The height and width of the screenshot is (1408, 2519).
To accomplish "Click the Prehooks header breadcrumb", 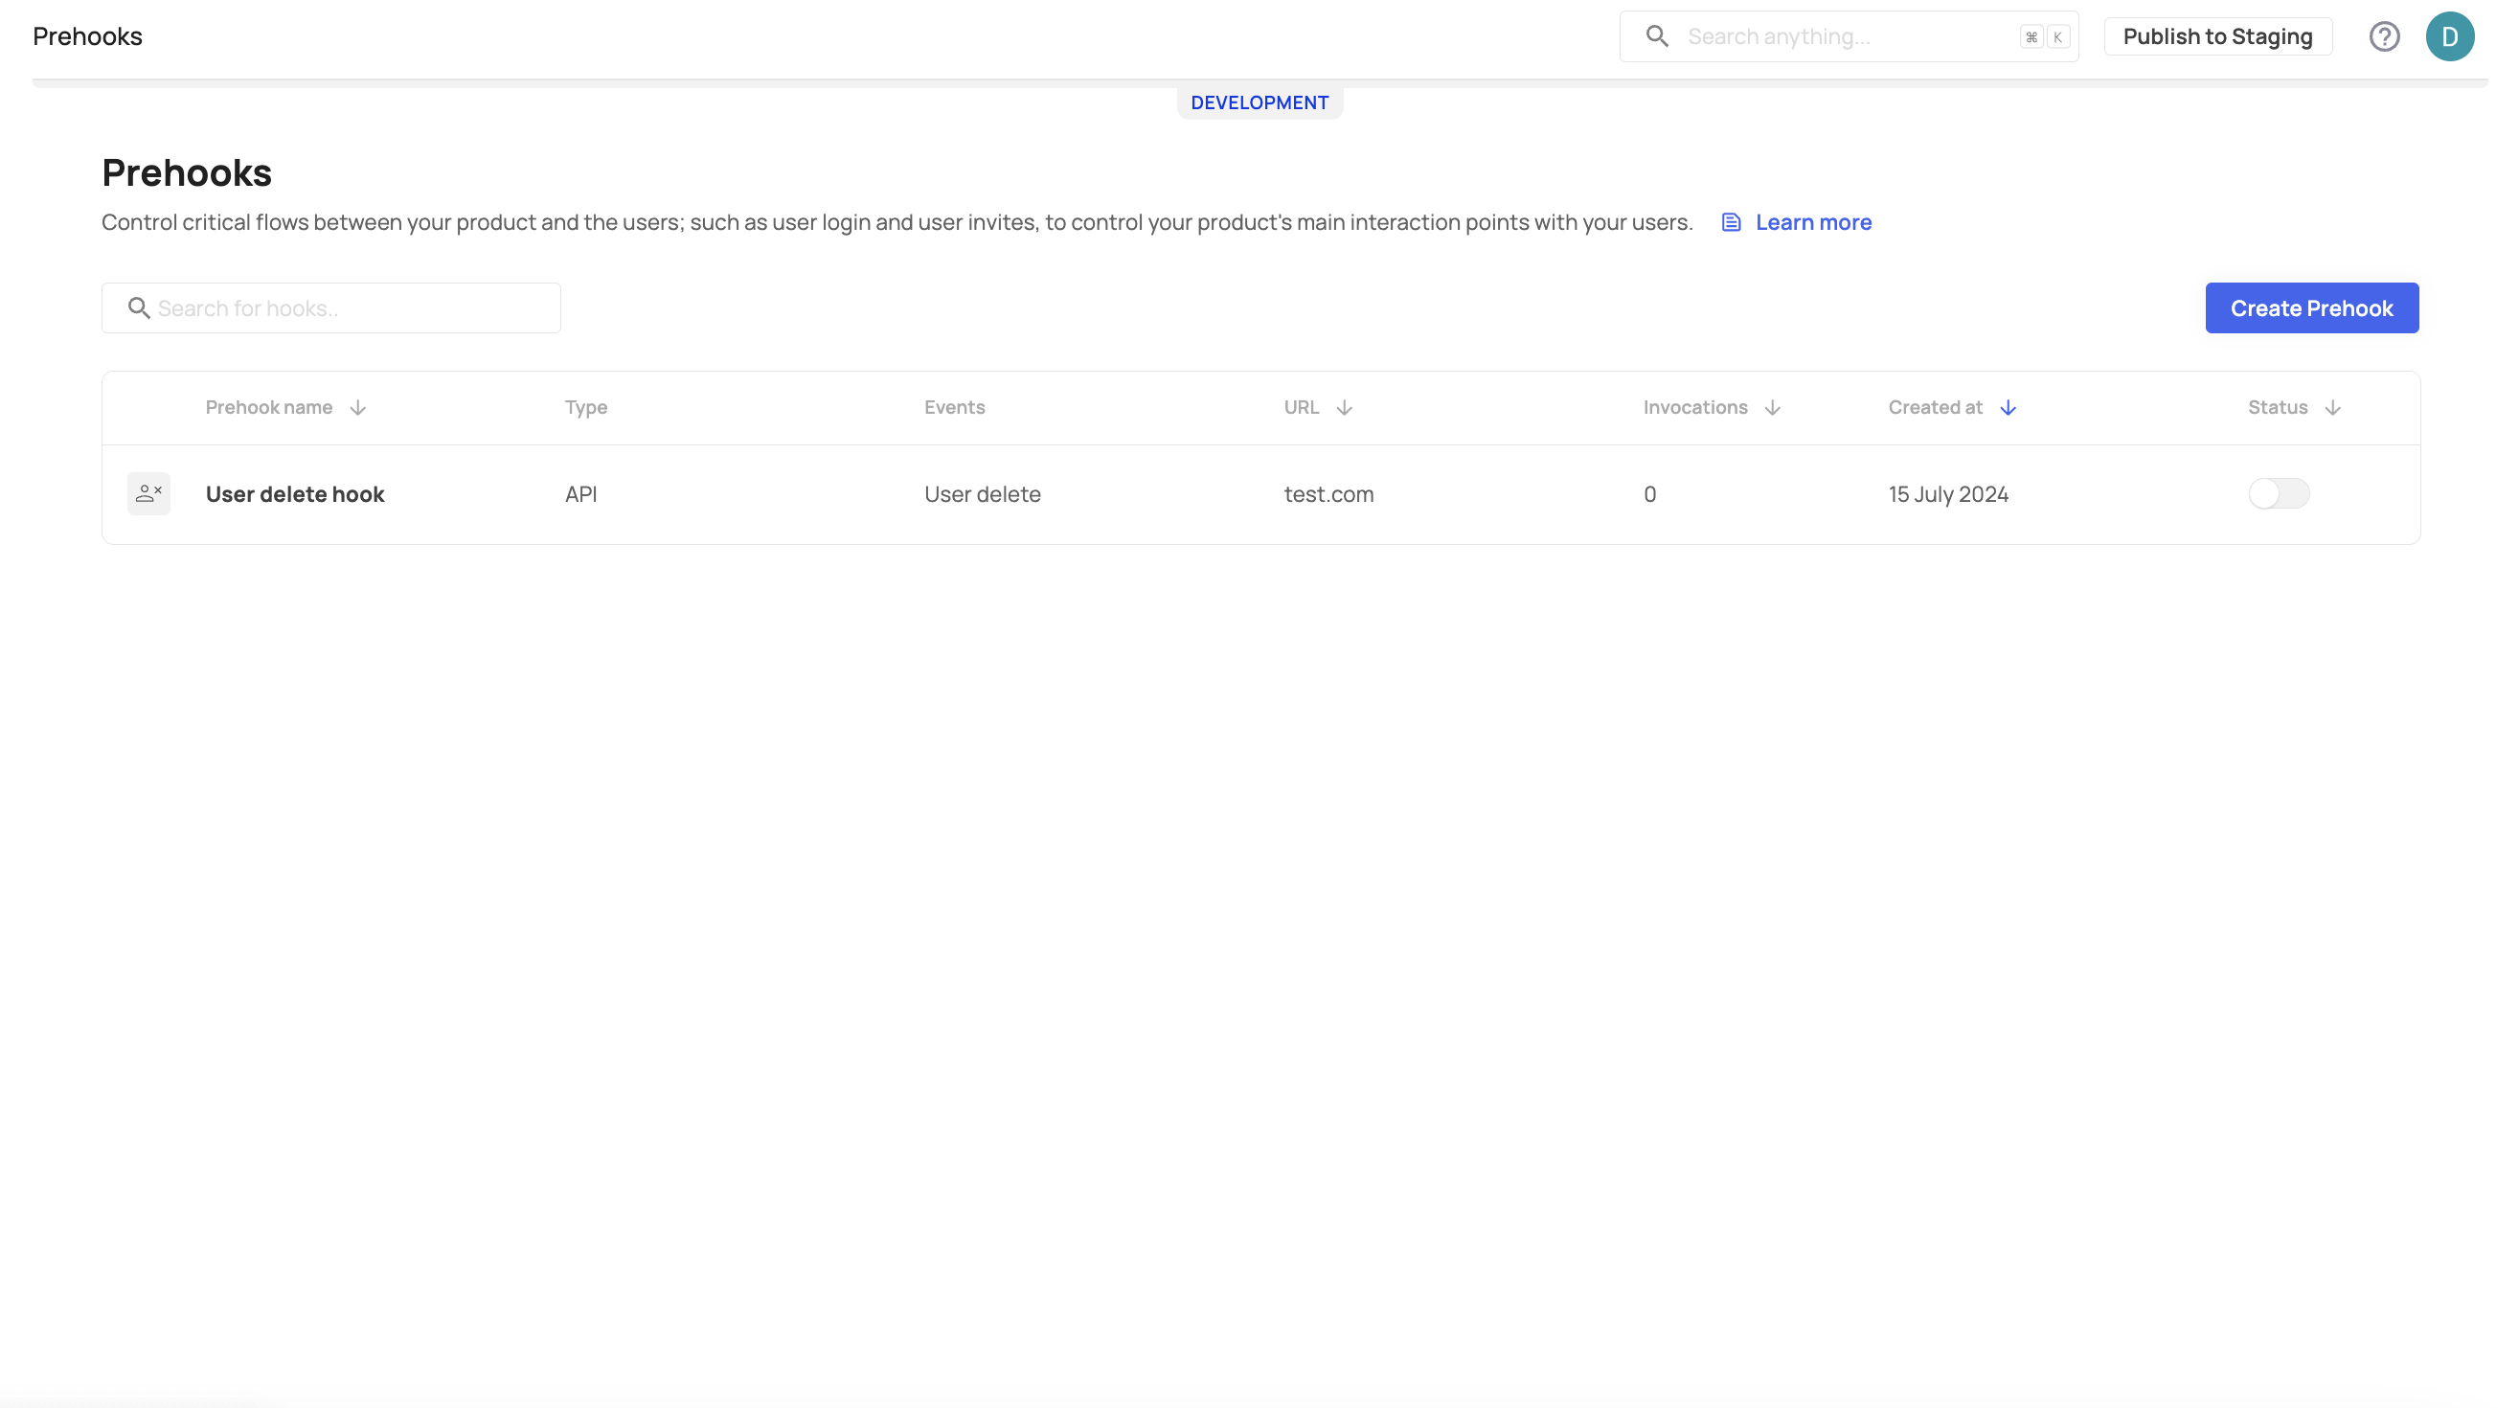I will point(87,37).
